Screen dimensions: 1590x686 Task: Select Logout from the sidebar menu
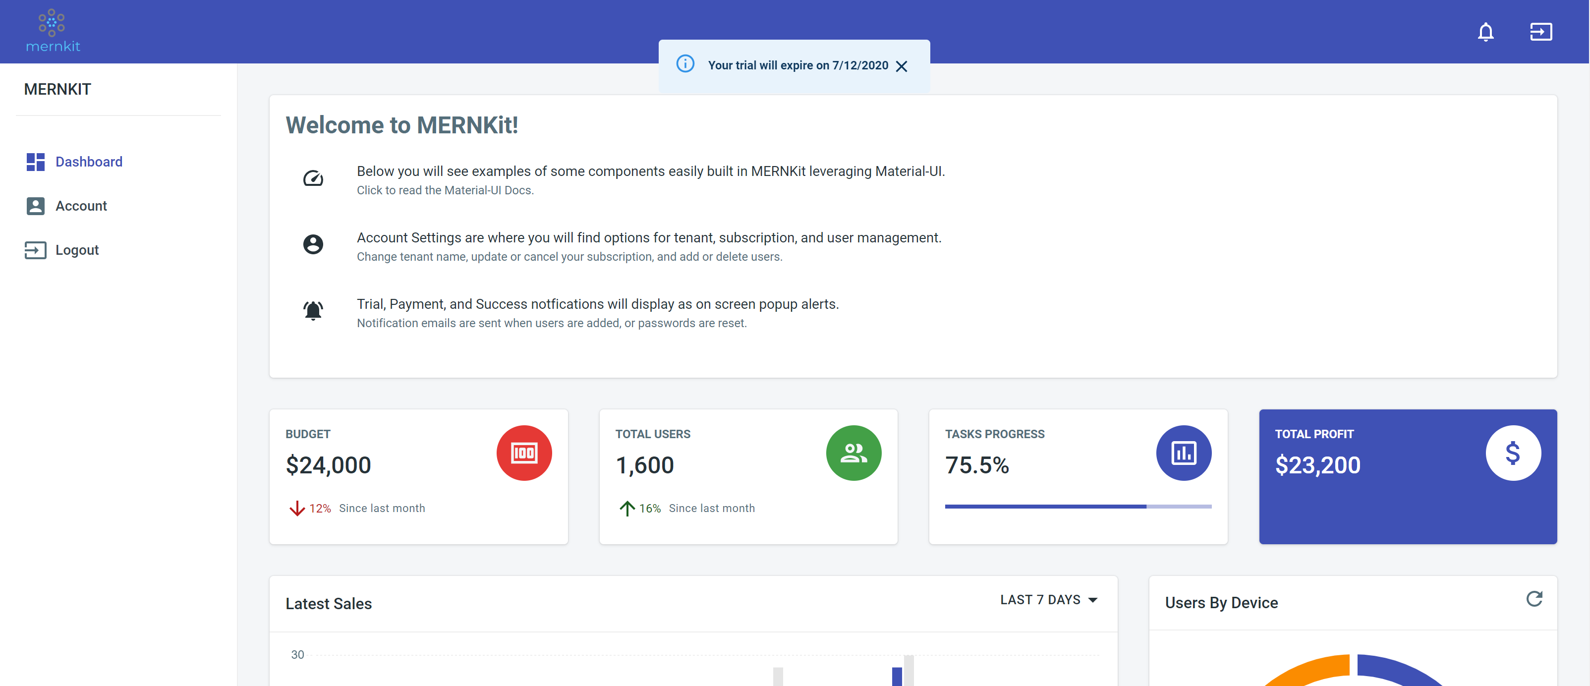point(76,250)
